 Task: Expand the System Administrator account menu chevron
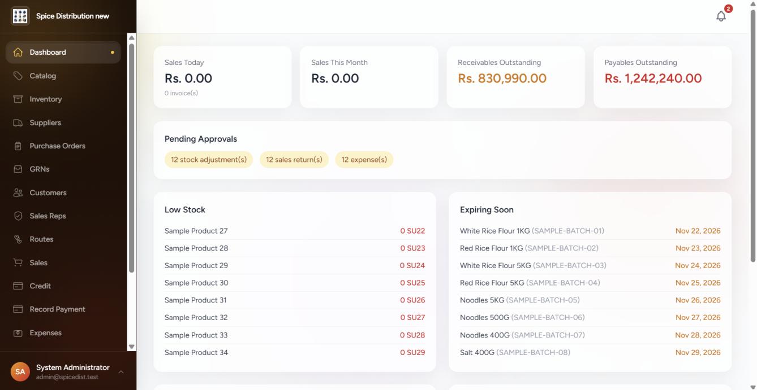(121, 371)
